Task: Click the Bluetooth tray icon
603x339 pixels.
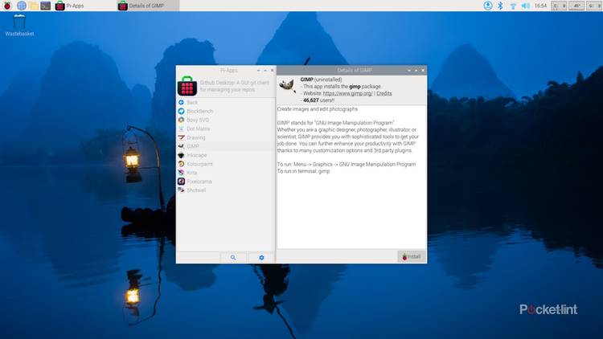Action: point(499,6)
